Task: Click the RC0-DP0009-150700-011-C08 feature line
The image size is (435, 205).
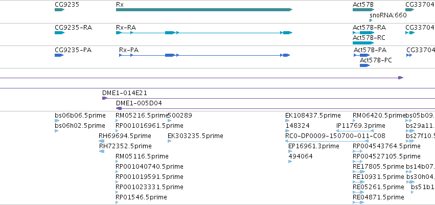Action: [327, 141]
